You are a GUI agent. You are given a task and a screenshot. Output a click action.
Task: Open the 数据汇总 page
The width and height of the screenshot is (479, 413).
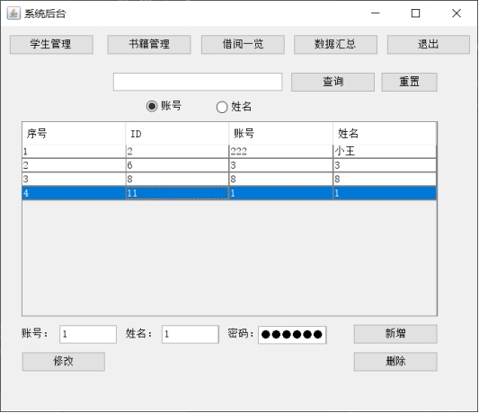click(x=335, y=45)
